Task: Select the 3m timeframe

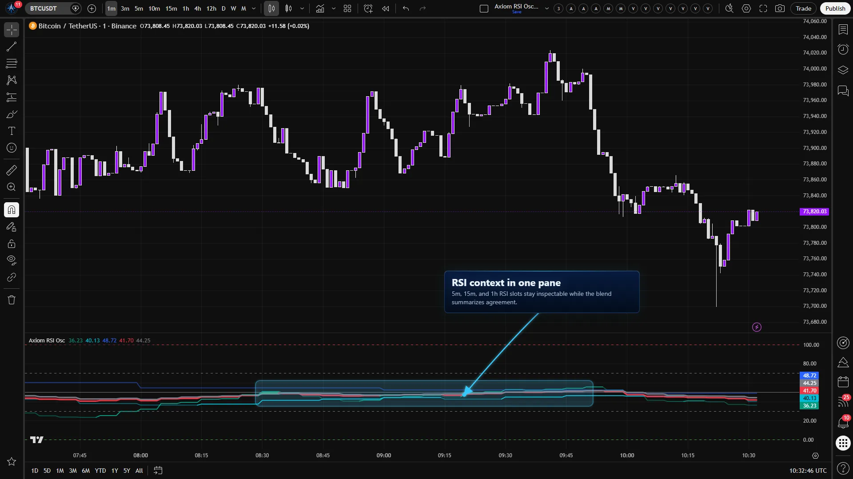Action: [125, 8]
